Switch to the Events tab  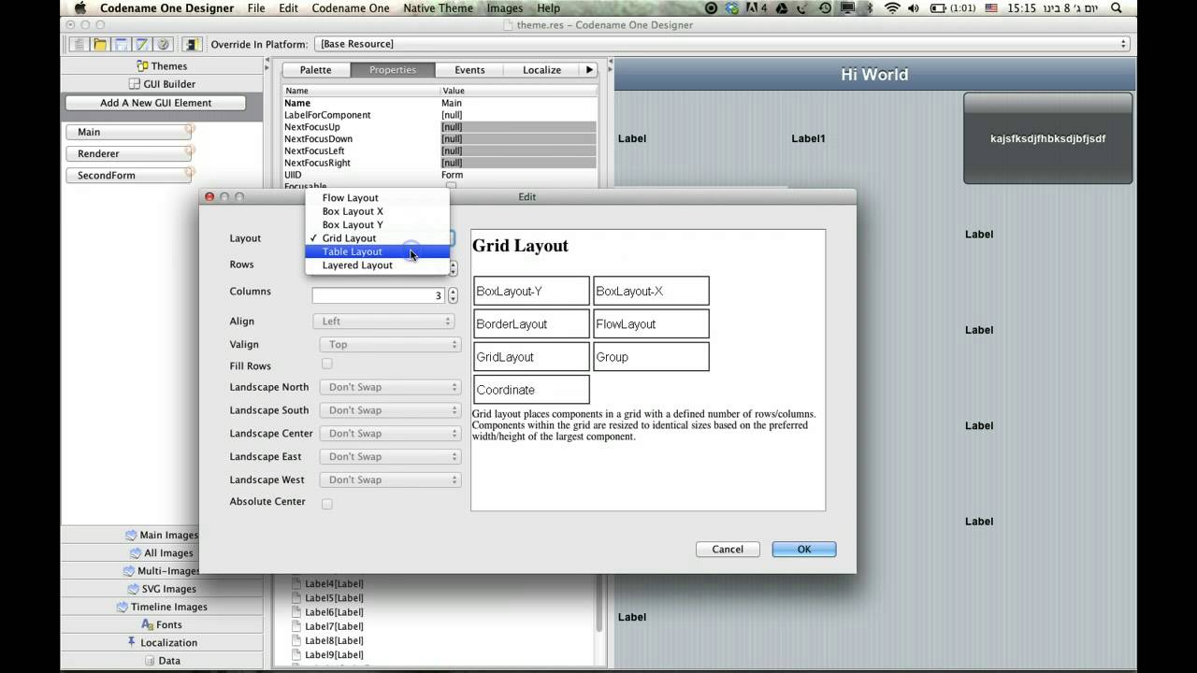[469, 70]
